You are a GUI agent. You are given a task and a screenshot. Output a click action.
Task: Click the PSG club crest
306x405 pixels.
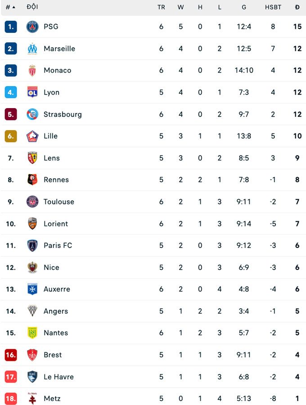tap(32, 27)
